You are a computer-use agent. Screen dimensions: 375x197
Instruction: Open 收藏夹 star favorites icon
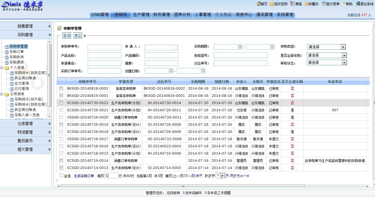coord(306,4)
